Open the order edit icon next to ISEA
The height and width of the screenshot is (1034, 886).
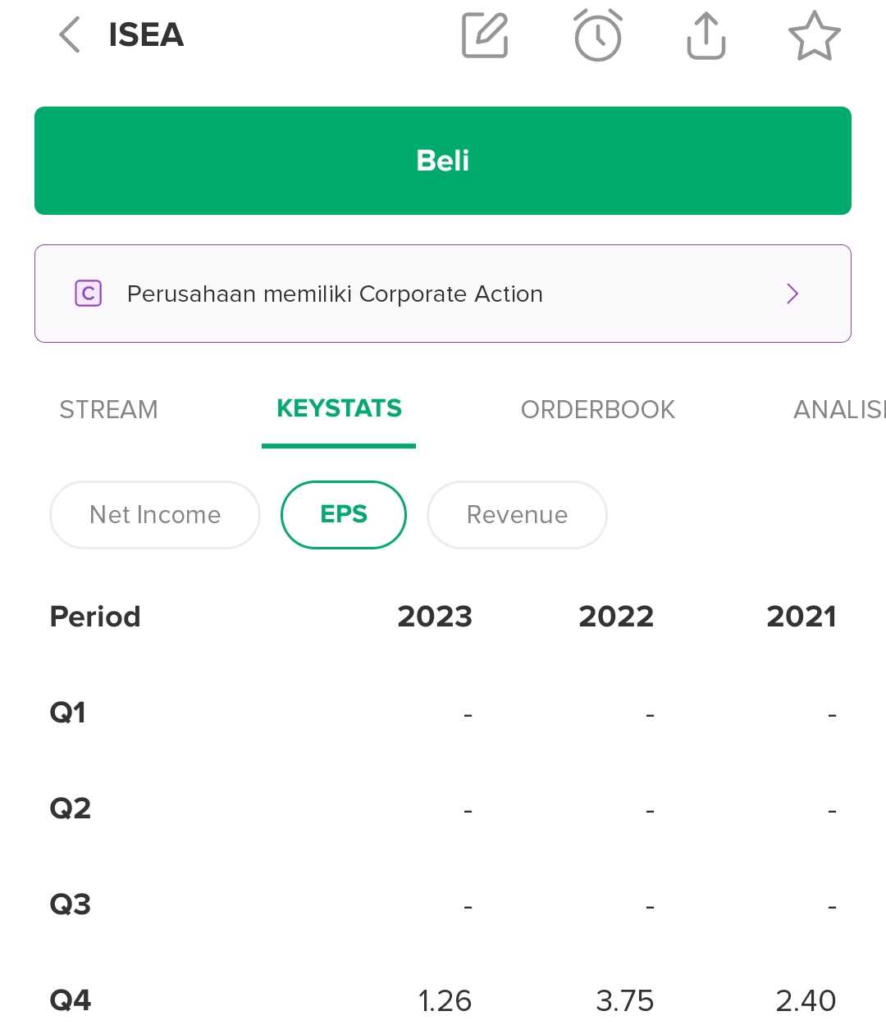[484, 36]
